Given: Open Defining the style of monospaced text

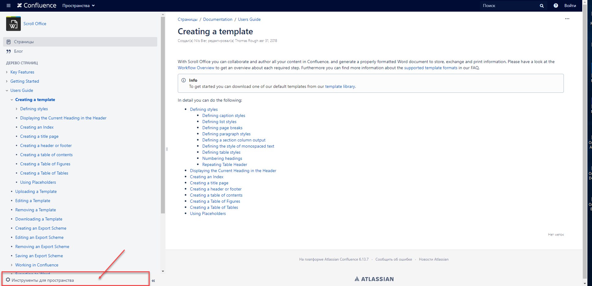Looking at the screenshot, I should coord(238,146).
